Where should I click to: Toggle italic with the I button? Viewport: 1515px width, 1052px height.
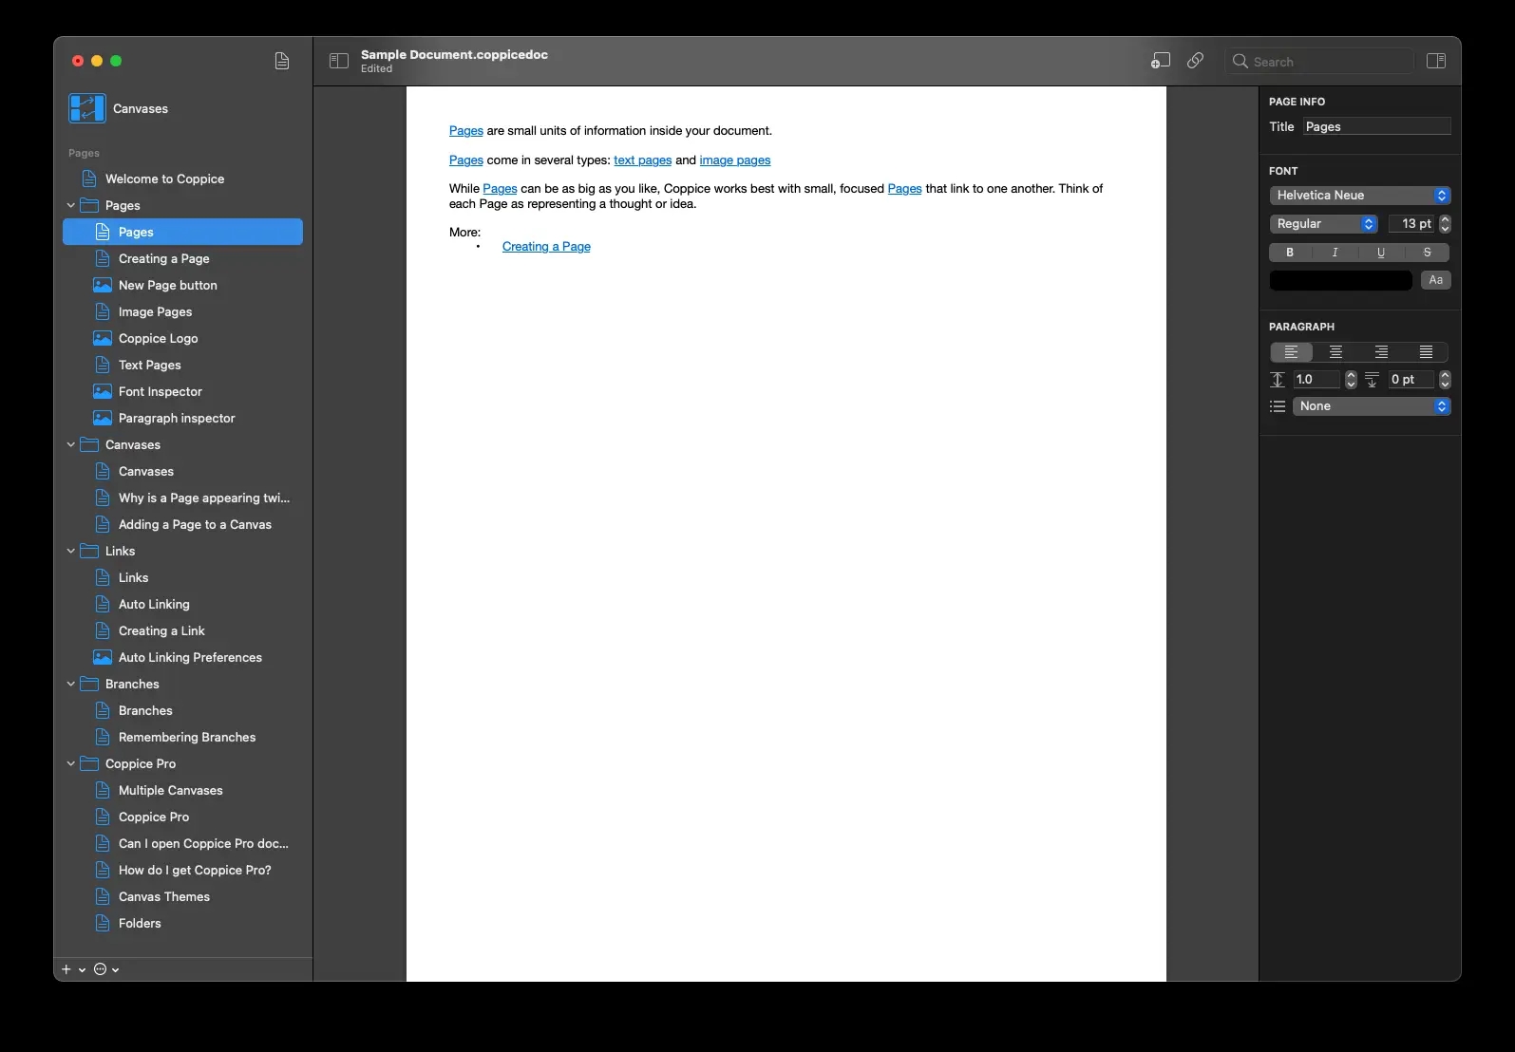tap(1335, 253)
